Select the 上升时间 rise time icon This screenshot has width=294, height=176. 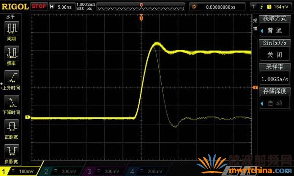pos(12,78)
